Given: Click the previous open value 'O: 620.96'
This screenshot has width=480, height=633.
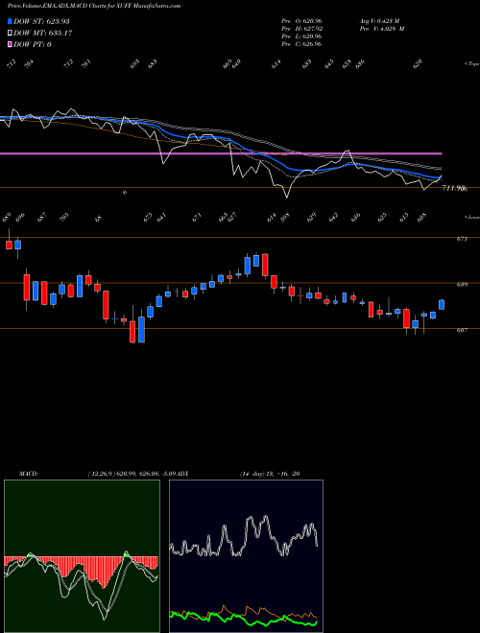Looking at the screenshot, I should click(x=307, y=20).
